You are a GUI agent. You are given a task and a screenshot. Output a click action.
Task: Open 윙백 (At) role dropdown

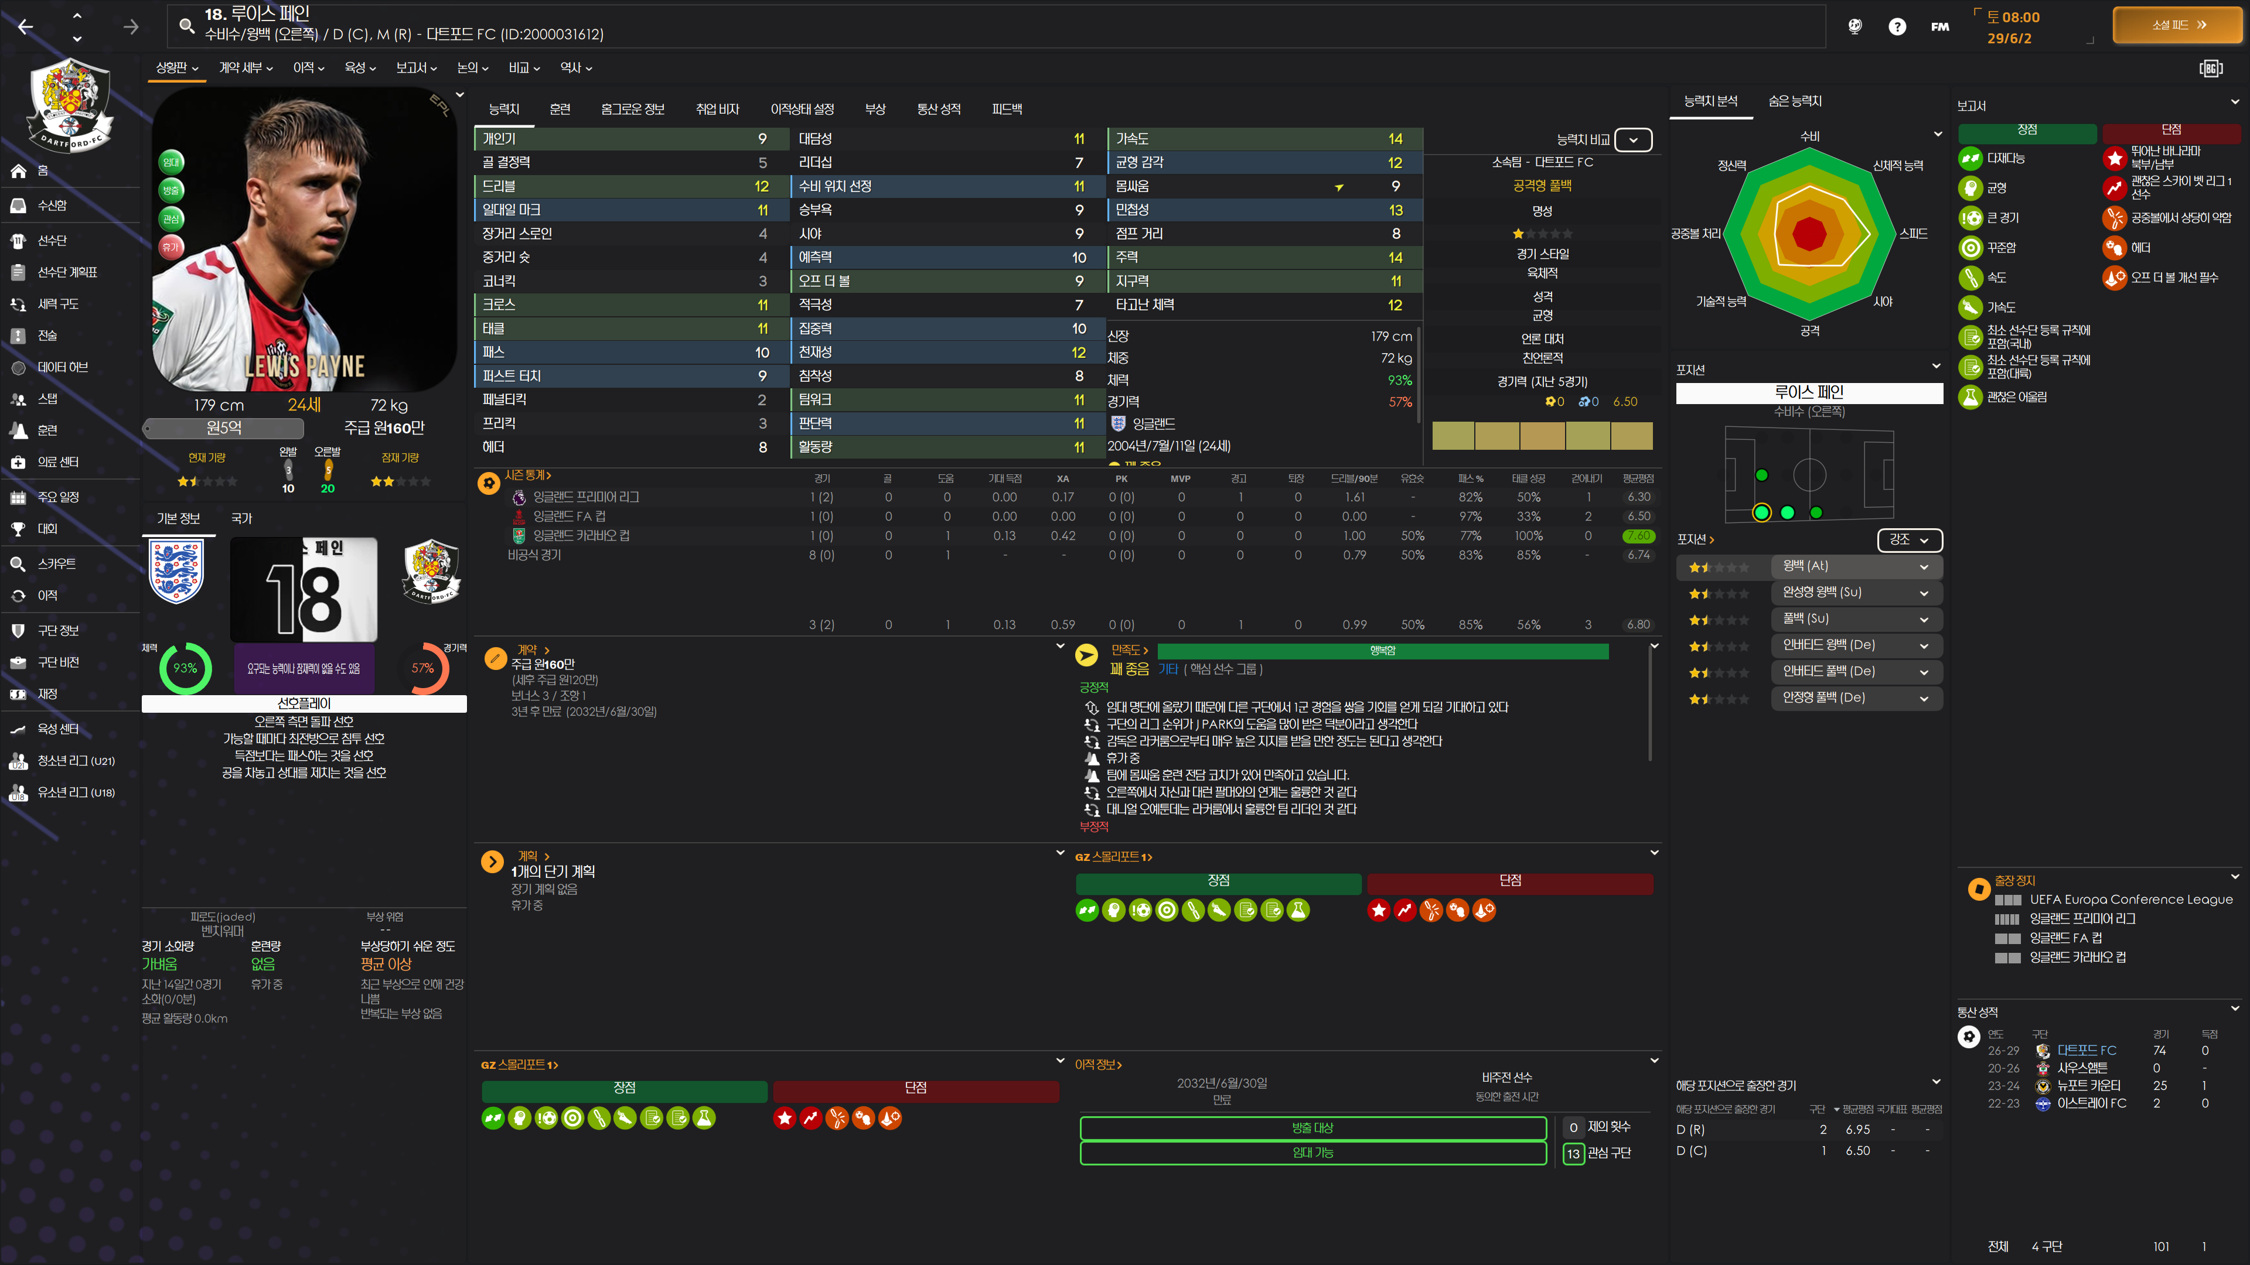point(1856,566)
